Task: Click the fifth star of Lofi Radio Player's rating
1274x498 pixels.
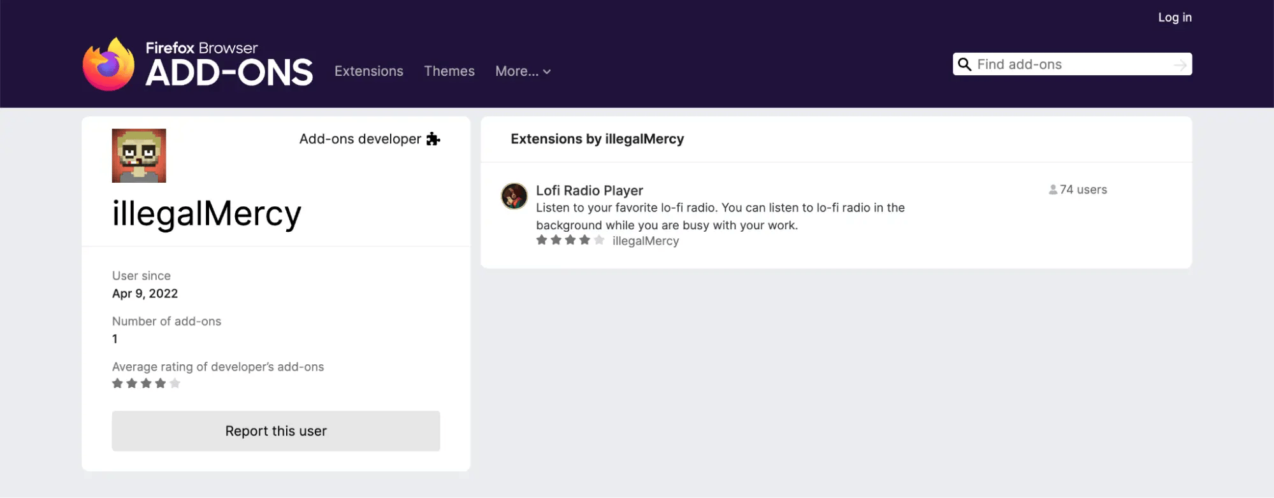Action: pos(598,240)
